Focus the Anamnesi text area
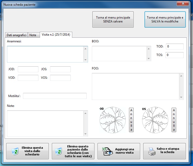The height and width of the screenshot is (166, 193). pyautogui.click(x=45, y=54)
